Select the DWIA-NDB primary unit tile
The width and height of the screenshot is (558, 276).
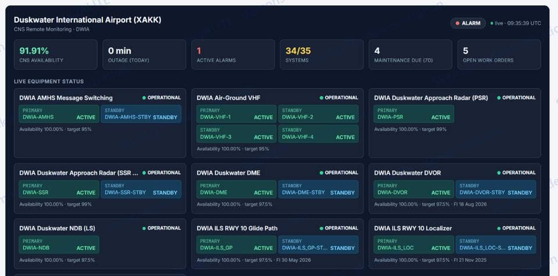point(59,245)
